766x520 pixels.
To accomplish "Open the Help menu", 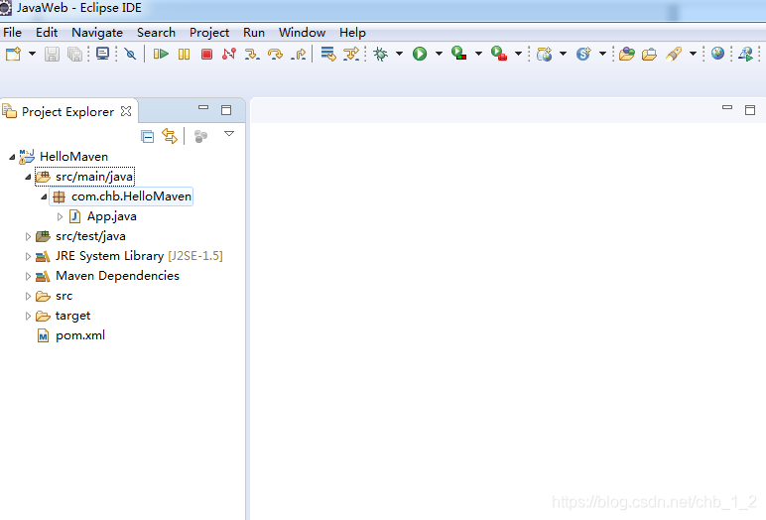I will [352, 33].
